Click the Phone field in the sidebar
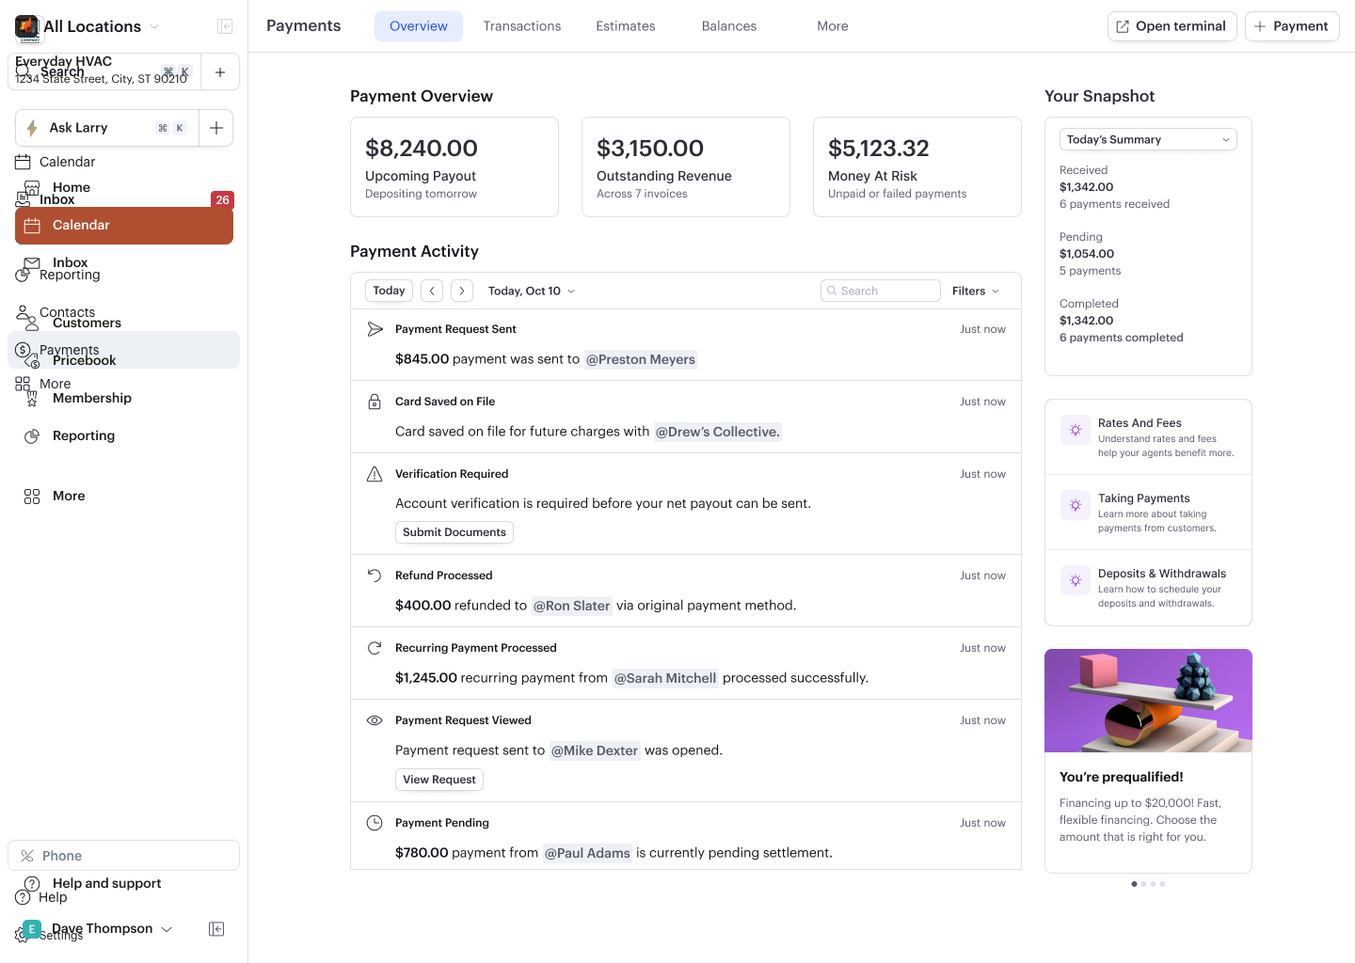The width and height of the screenshot is (1355, 963). pos(123,856)
